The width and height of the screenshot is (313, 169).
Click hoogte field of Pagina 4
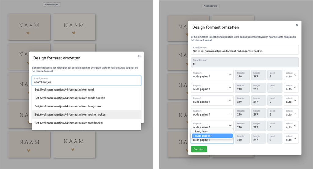tap(259, 113)
